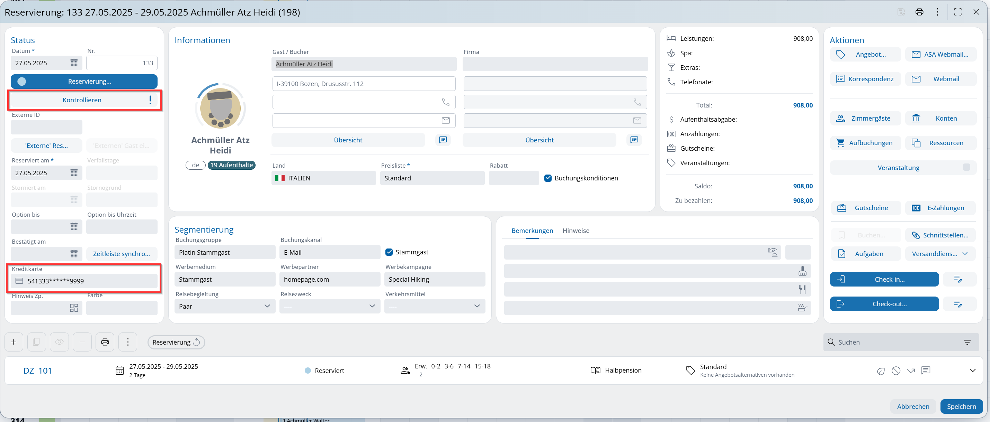Screen dimensions: 990x422
Task: Add a new room row with plus
Action: pyautogui.click(x=14, y=342)
